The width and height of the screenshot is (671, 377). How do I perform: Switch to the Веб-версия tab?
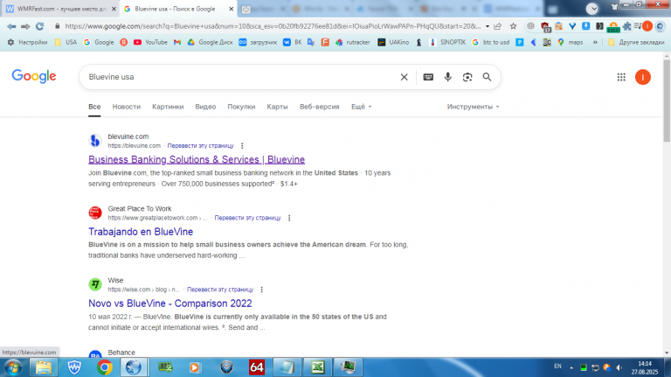[x=319, y=107]
